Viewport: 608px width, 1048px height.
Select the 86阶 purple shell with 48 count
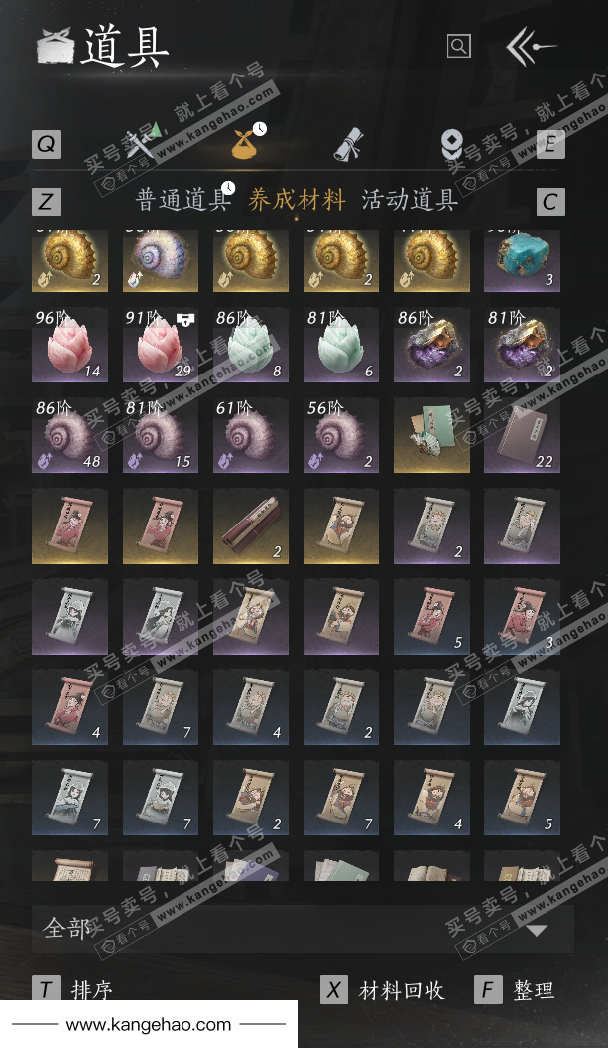point(69,435)
